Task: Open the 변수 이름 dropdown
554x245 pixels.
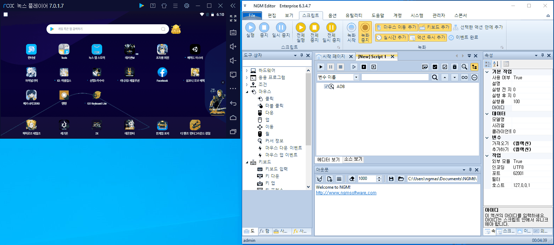Action: pyautogui.click(x=356, y=77)
